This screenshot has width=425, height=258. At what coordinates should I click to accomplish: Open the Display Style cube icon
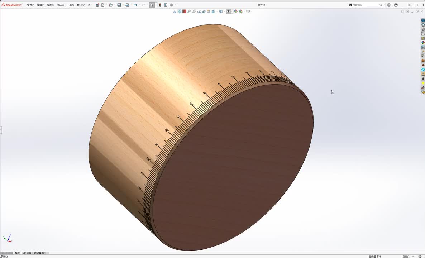[221, 11]
